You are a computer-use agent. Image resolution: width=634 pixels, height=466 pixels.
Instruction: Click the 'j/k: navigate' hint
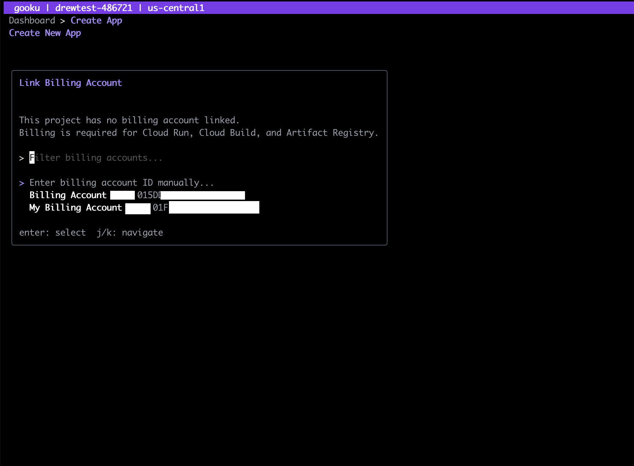pos(130,233)
